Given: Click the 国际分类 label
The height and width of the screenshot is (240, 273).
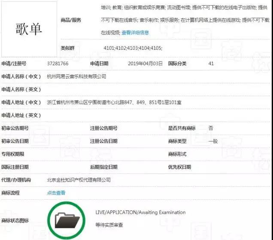Looking at the screenshot, I should click(x=177, y=64).
